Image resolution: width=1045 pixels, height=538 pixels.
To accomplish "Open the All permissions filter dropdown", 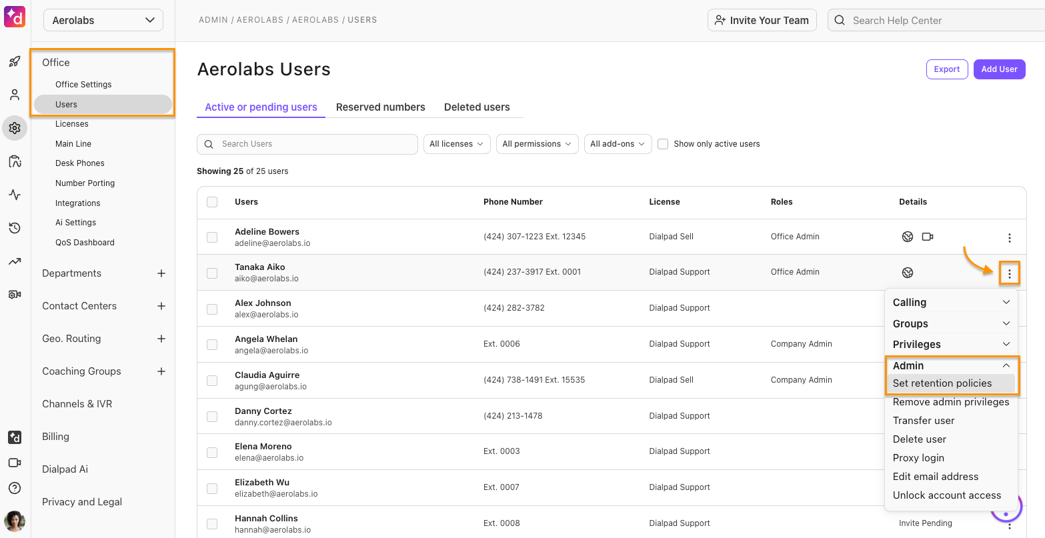I will [537, 144].
